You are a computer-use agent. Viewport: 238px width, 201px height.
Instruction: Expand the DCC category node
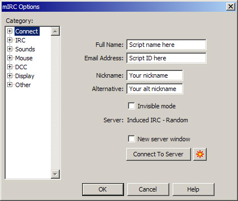[9, 67]
